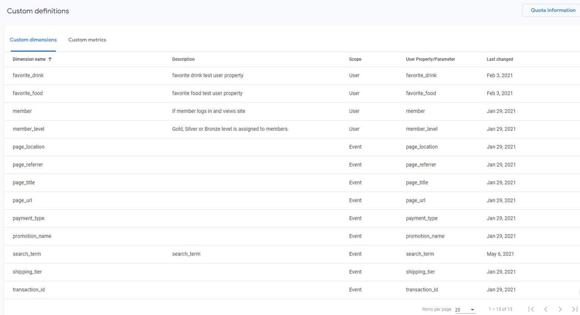
Task: Select page_title dimension name
Action: tap(24, 183)
